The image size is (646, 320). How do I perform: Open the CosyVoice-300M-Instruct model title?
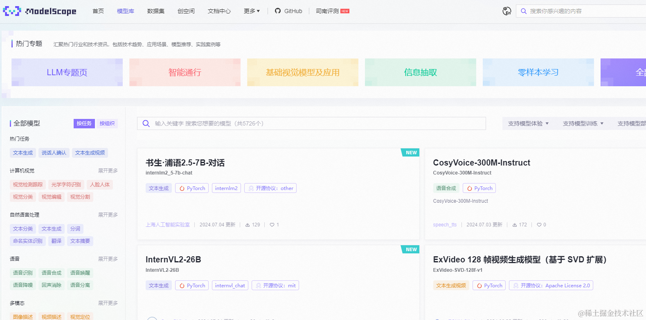tap(482, 163)
